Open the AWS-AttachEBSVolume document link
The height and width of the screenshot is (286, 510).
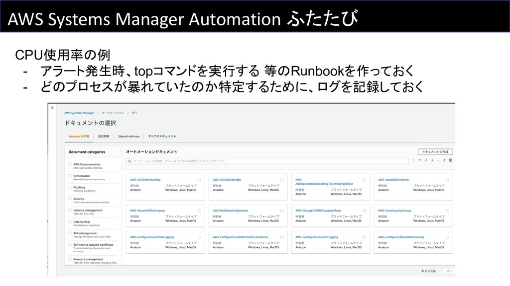[x=393, y=180]
